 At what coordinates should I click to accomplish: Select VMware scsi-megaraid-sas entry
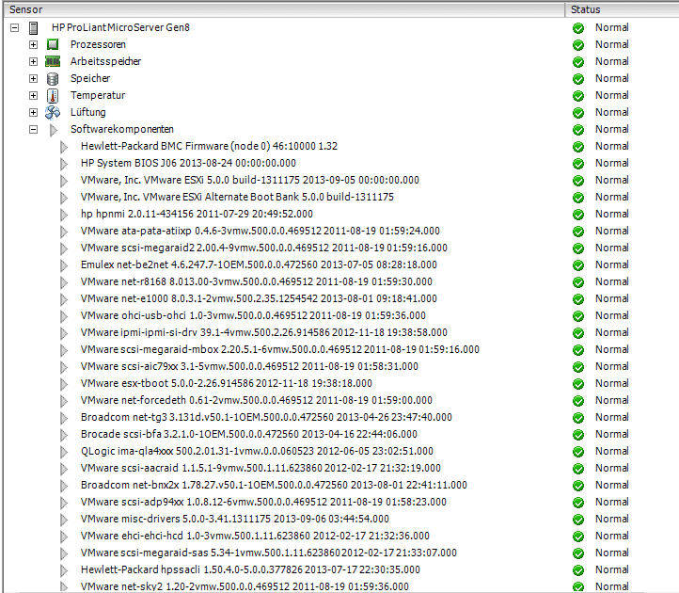(269, 553)
